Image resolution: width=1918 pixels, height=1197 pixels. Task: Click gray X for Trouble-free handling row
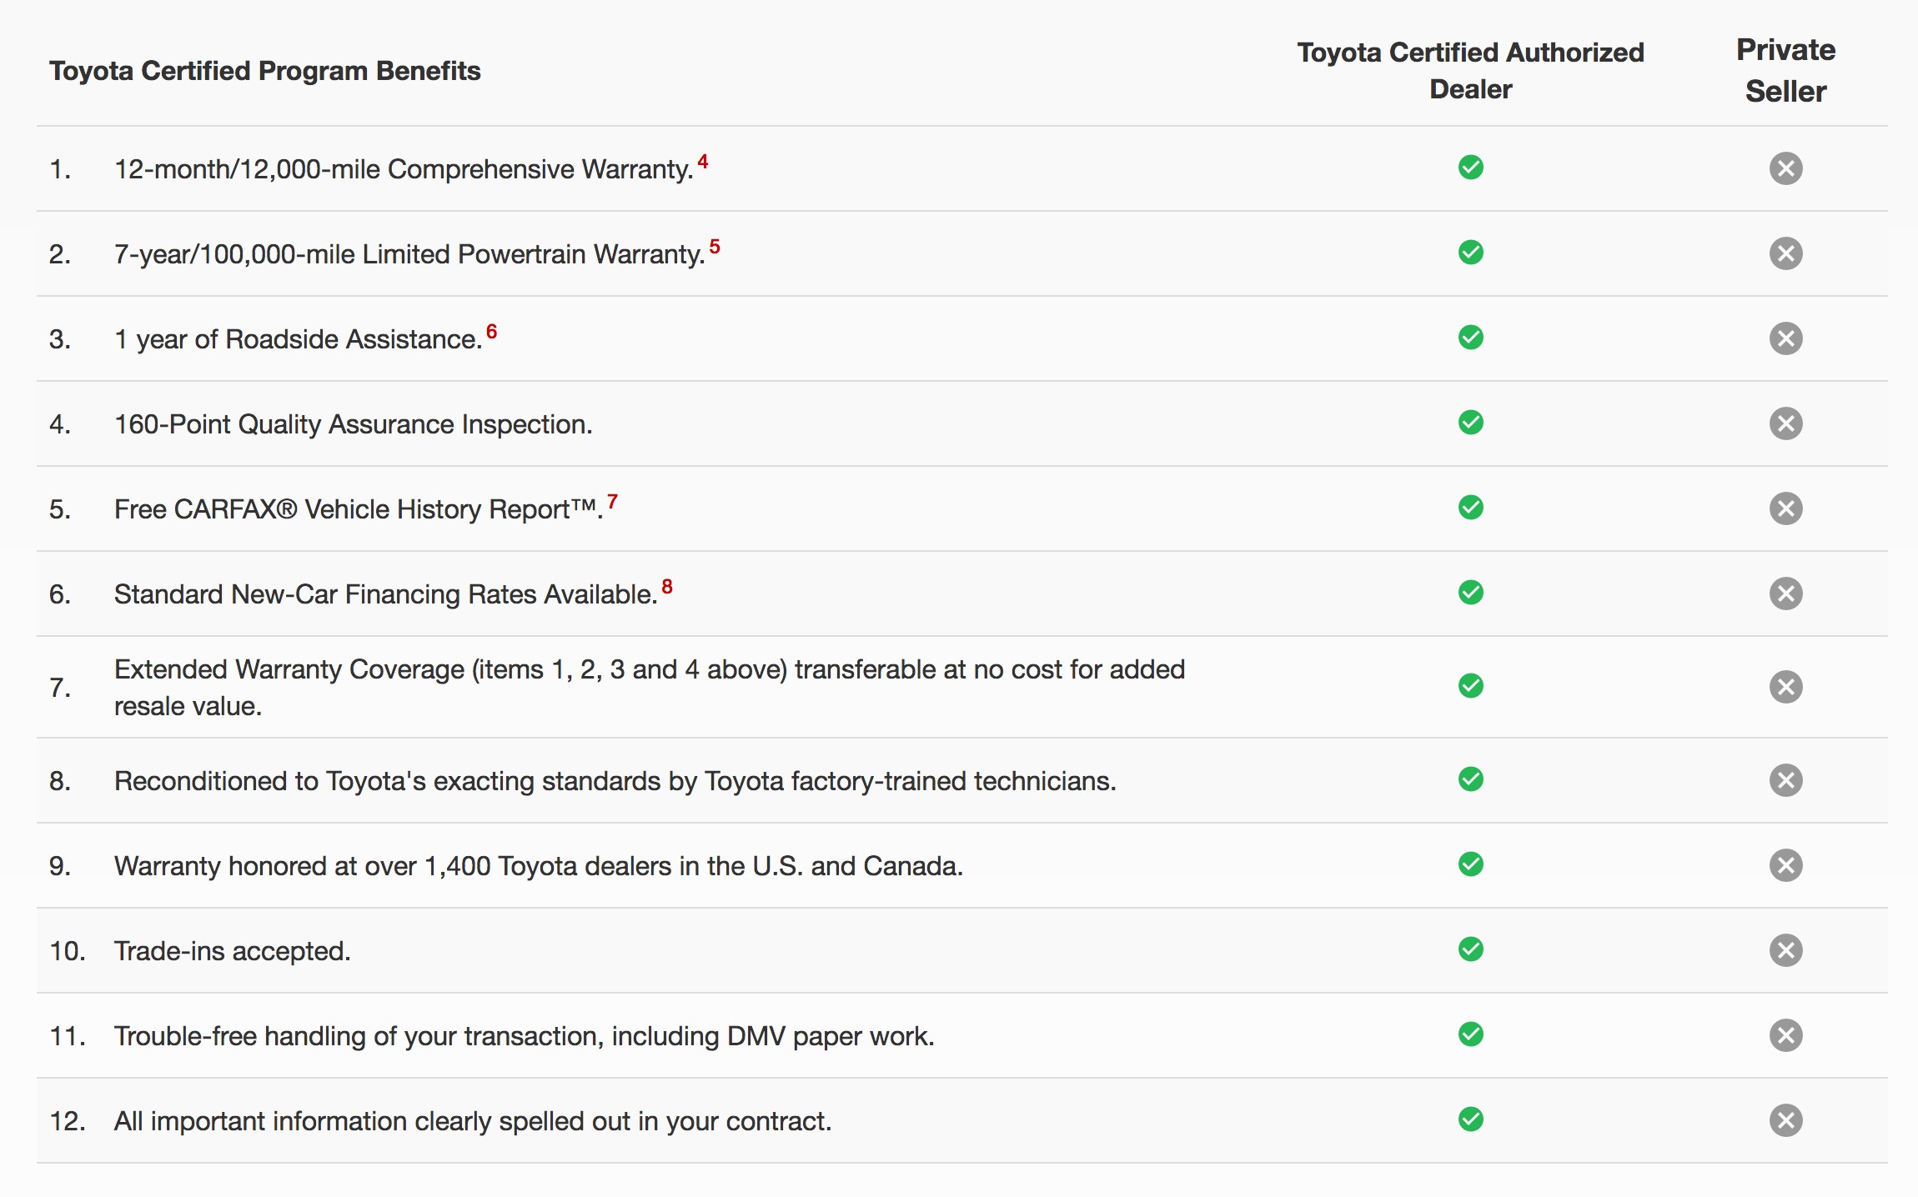(x=1786, y=1035)
